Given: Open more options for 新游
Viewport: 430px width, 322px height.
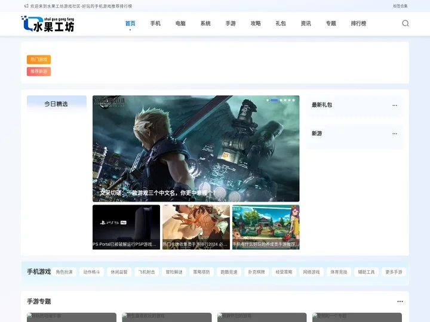Looking at the screenshot, I should [394, 134].
